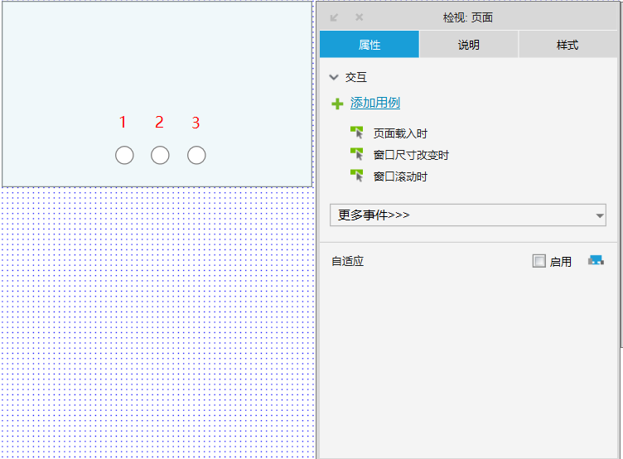Select the 页面载入时 event

tap(400, 133)
